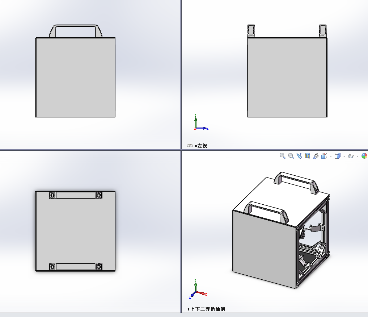Click the Dynamic Annotation Views icon
The height and width of the screenshot is (317, 368).
316,156
